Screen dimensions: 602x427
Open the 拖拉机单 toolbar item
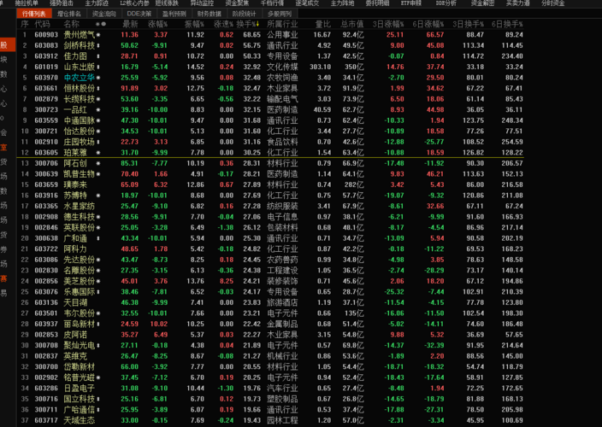[27, 3]
